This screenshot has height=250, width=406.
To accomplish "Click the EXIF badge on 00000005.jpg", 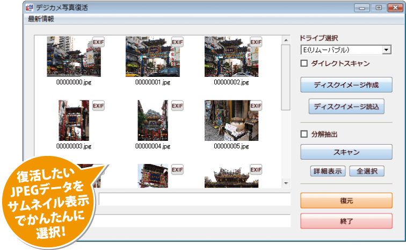I will coord(256,106).
